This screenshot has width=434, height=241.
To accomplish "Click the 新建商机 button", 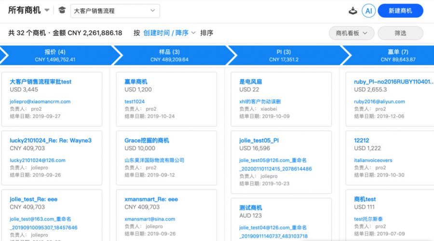I will pos(400,11).
